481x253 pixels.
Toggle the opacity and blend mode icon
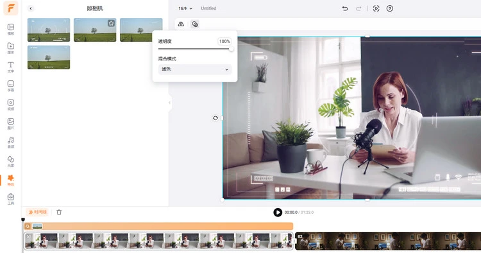(x=195, y=24)
